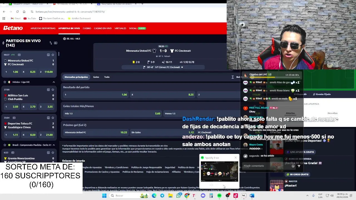This screenshot has height=200, width=356.
Task: Open Casino en Vivo menu item
Action: pos(103,28)
